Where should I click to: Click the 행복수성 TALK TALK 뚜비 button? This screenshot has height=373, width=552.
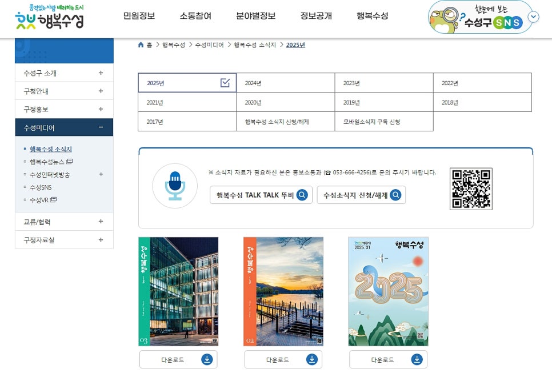coord(261,195)
